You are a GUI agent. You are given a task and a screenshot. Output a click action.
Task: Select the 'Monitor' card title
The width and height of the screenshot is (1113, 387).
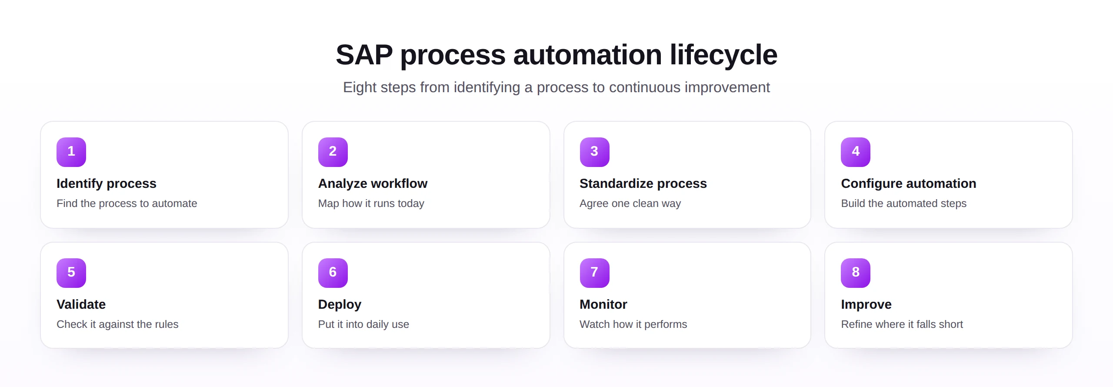(603, 304)
